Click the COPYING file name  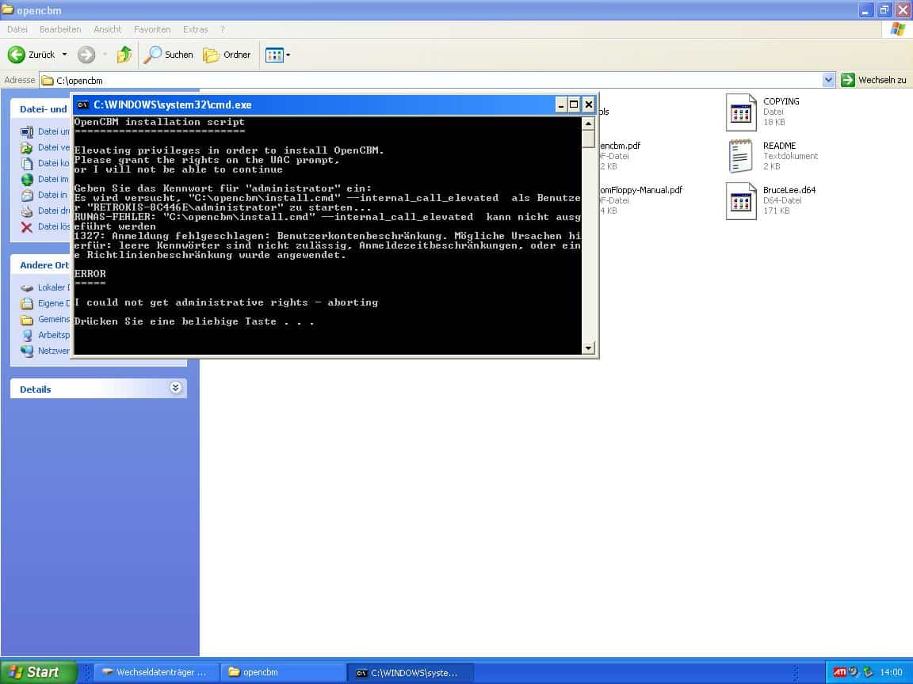point(781,101)
